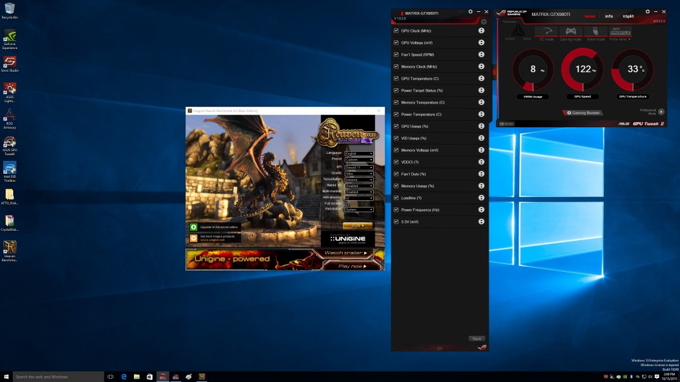Switch to the Info tab in GPU Tweak
680x382 pixels.
coord(609,16)
